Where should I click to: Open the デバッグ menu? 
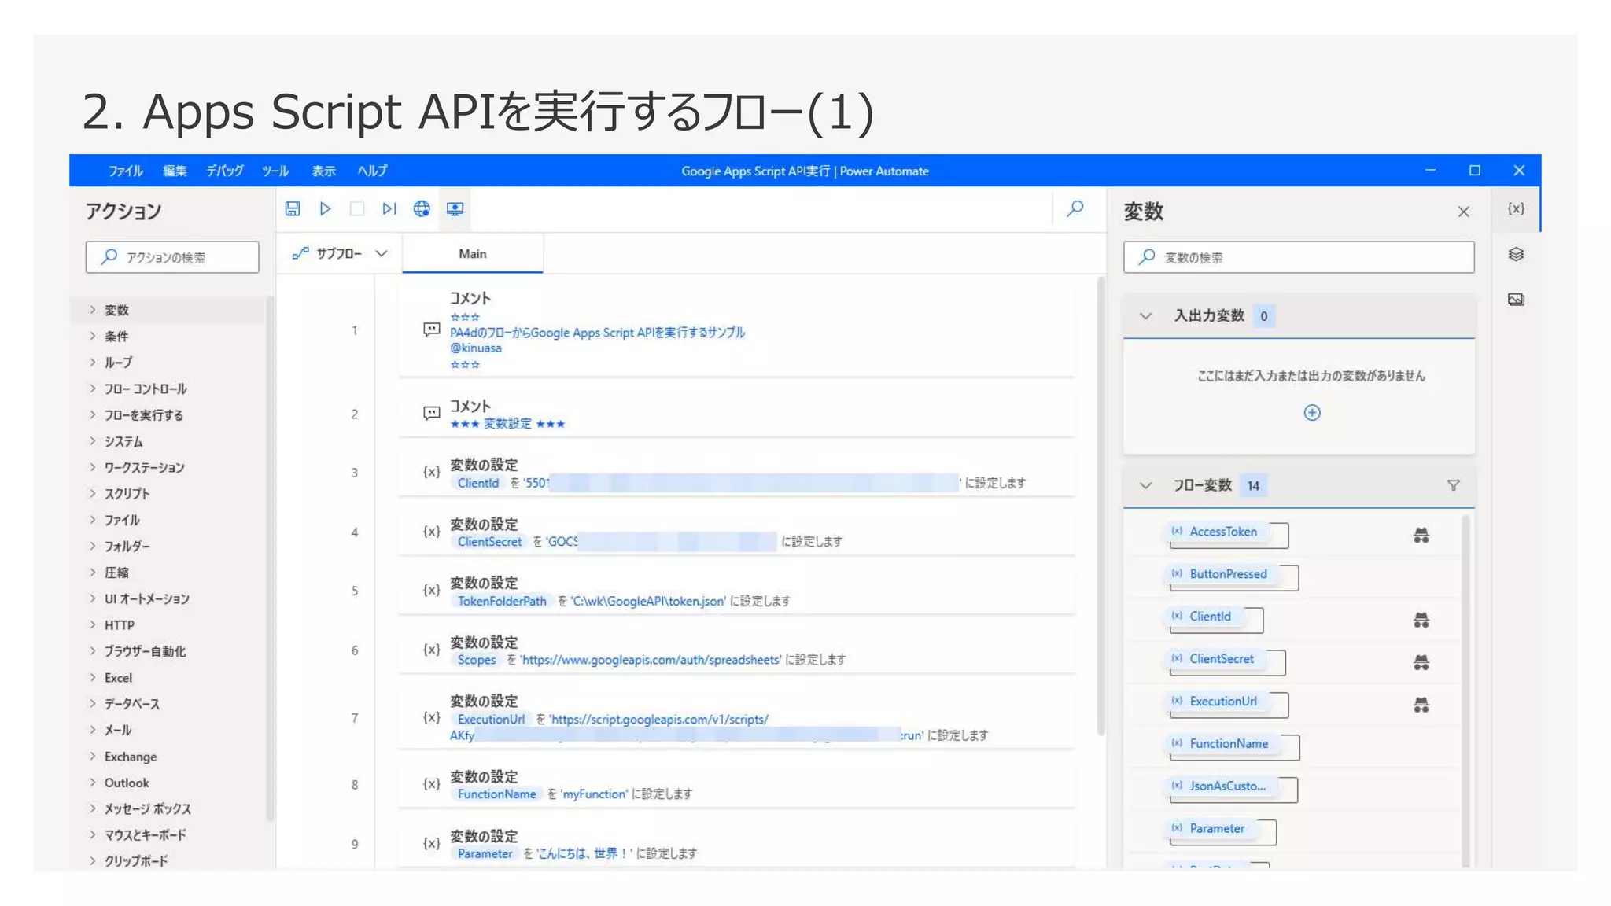224,171
